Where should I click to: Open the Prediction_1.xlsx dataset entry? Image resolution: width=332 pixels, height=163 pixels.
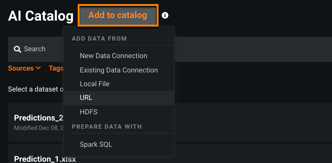click(x=45, y=159)
